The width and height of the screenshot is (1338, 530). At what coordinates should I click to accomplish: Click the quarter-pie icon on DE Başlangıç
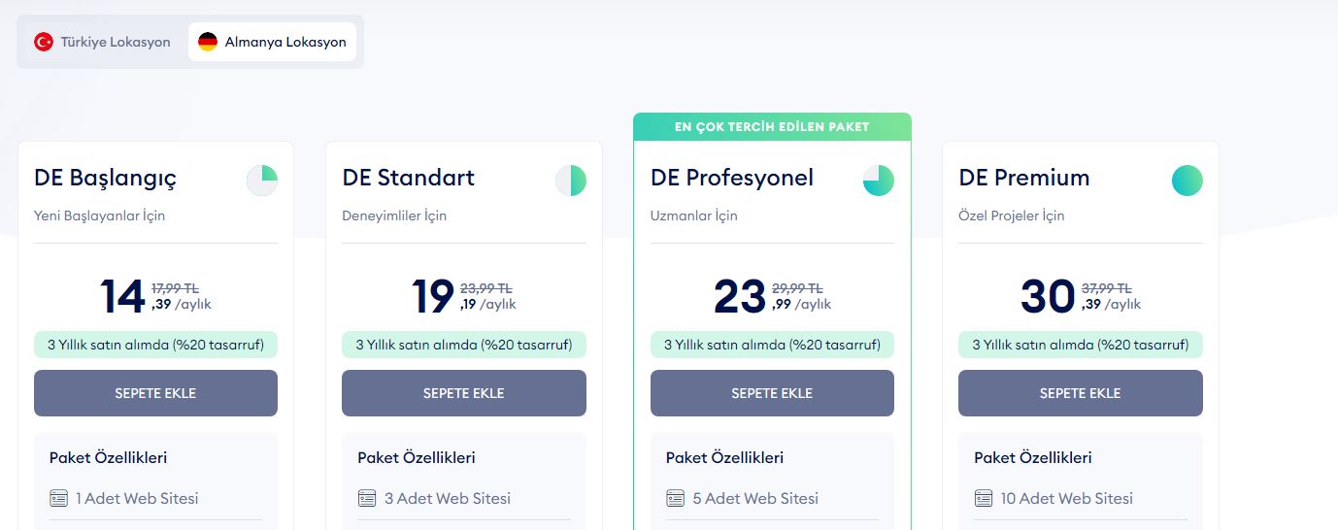262,181
